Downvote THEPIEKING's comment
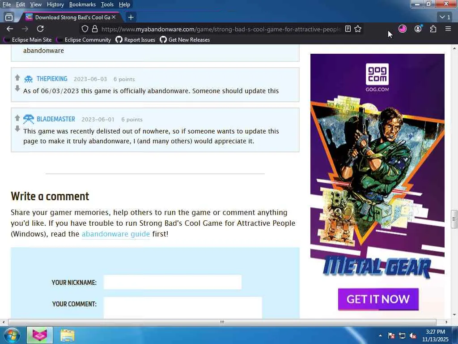This screenshot has height=344, width=458. (17, 88)
